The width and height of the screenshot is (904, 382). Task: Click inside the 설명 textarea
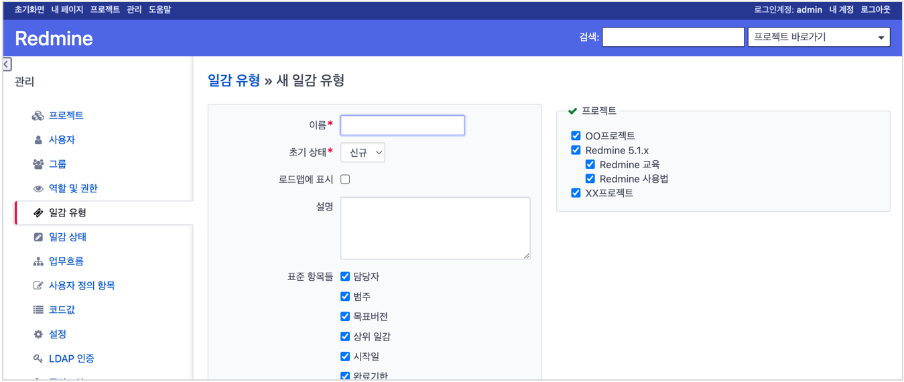coord(436,228)
